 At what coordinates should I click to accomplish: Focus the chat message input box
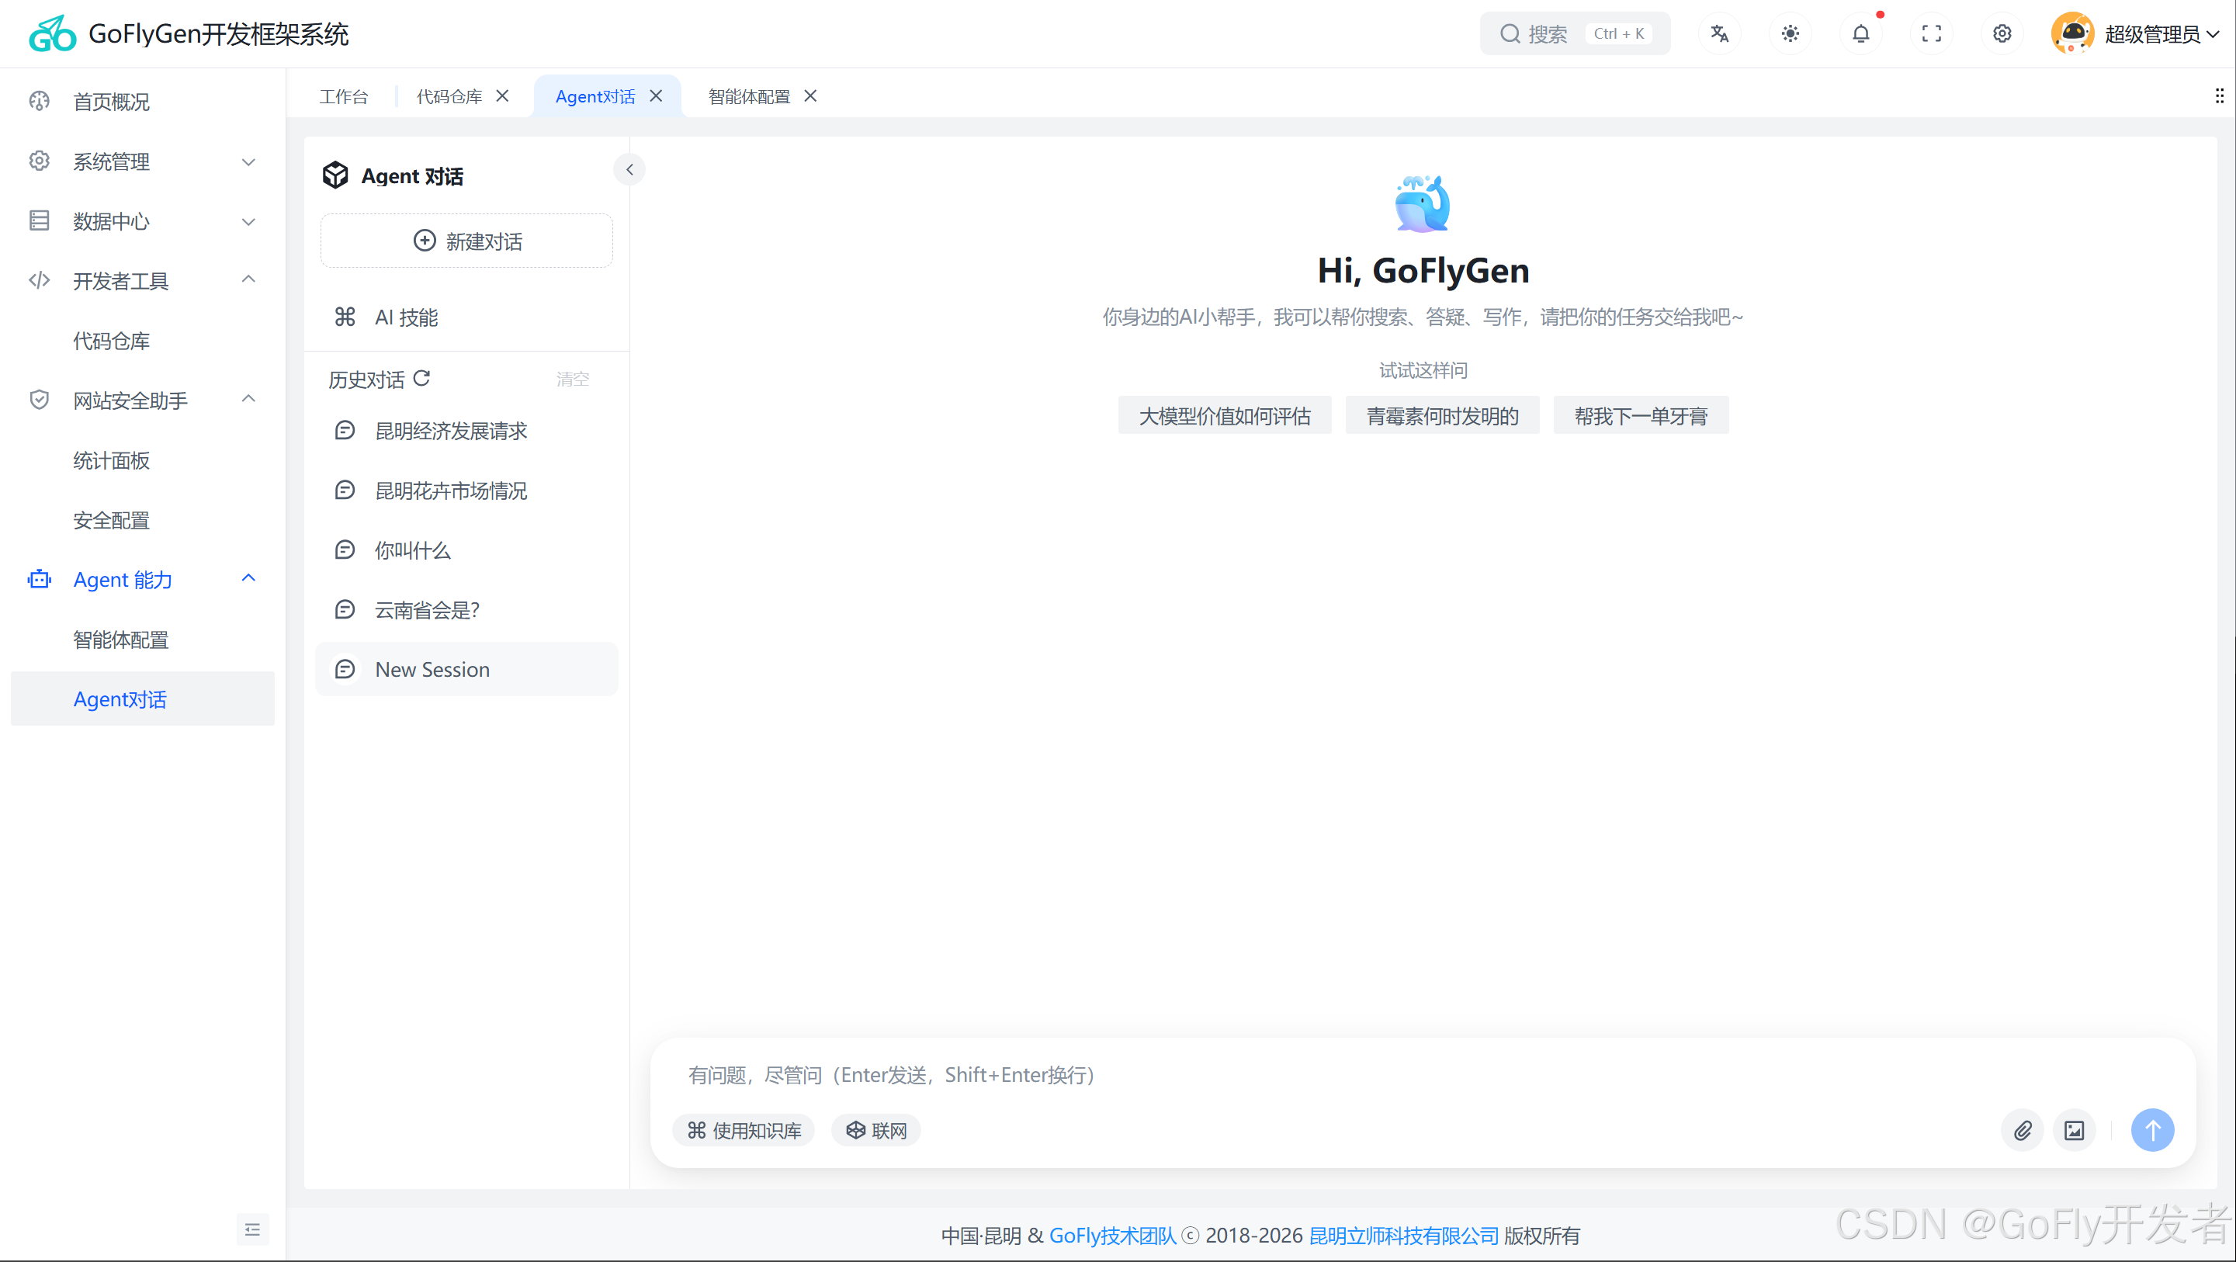point(1423,1074)
